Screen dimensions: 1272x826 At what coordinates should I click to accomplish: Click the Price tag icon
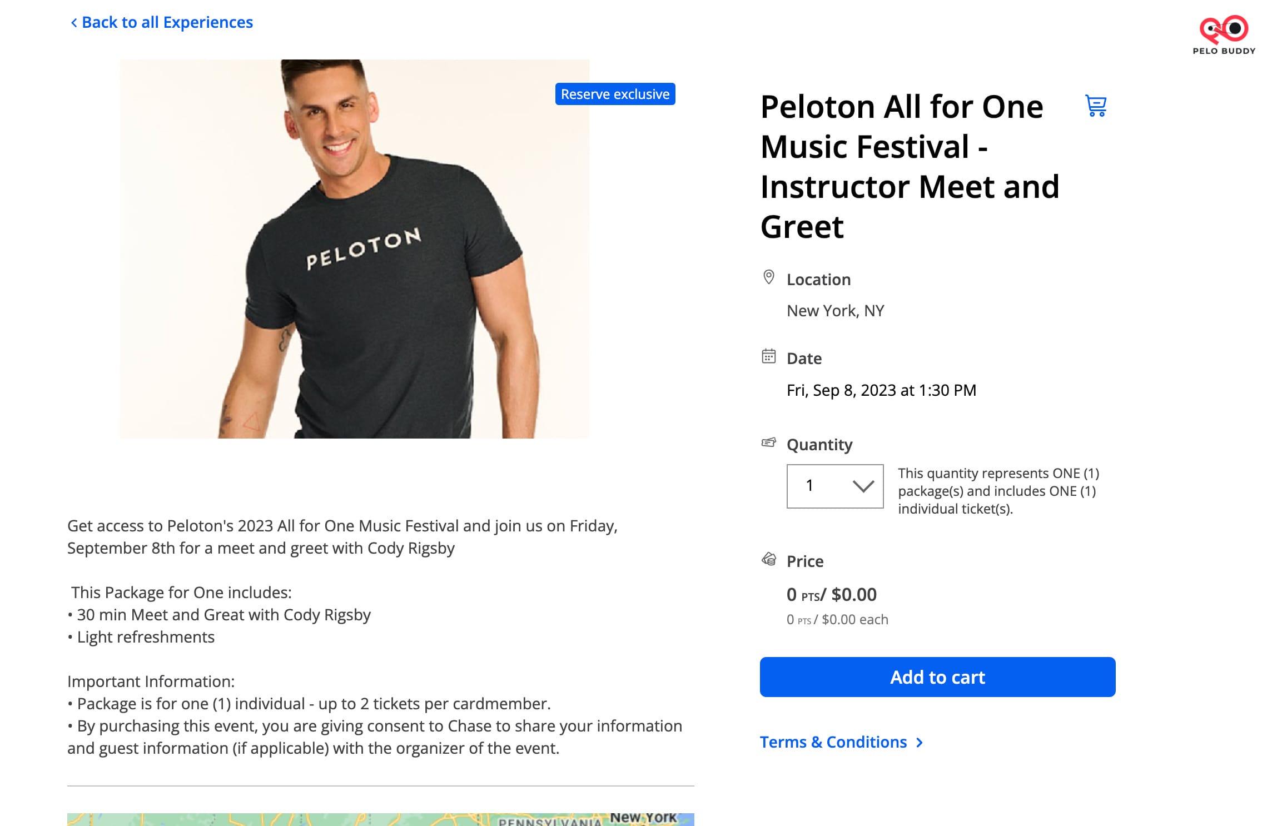pyautogui.click(x=769, y=559)
